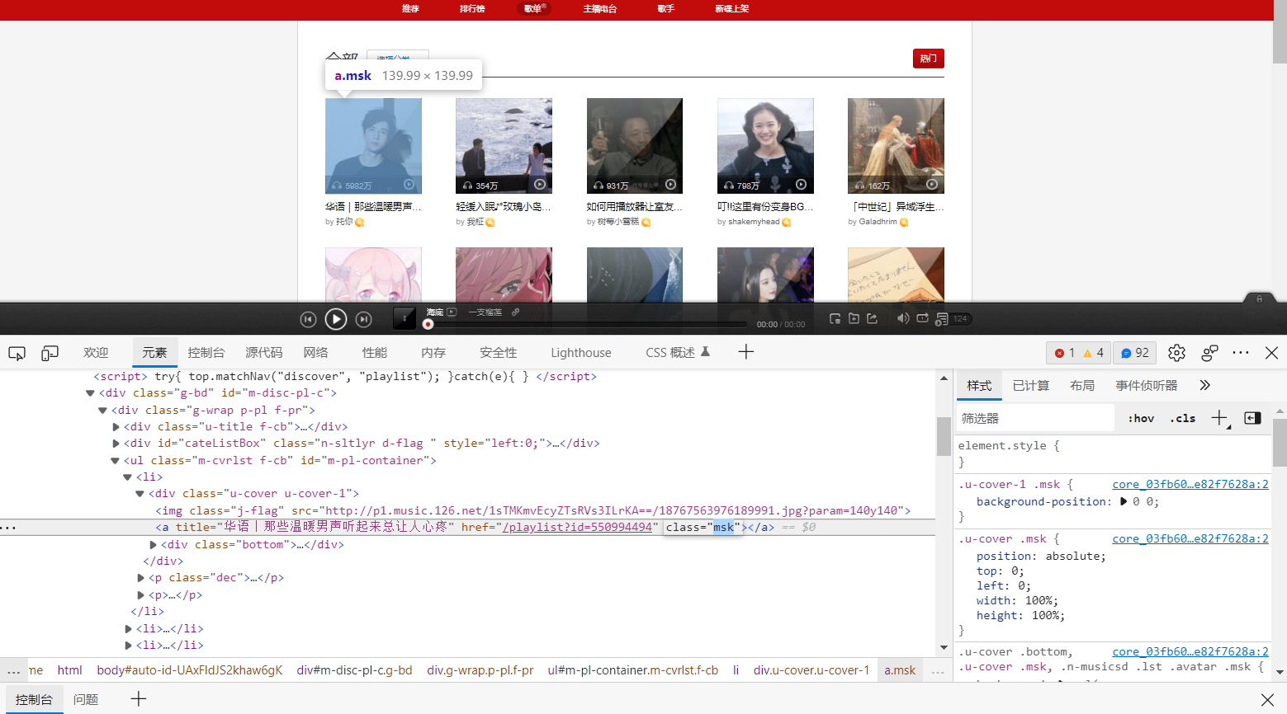This screenshot has width=1287, height=714.
Task: Click the a.msk breadcrumb item
Action: point(900,670)
